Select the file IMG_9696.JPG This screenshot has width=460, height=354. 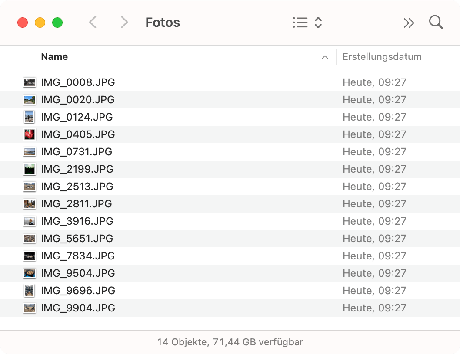78,291
